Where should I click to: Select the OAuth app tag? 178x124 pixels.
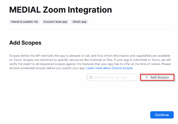click(80, 22)
